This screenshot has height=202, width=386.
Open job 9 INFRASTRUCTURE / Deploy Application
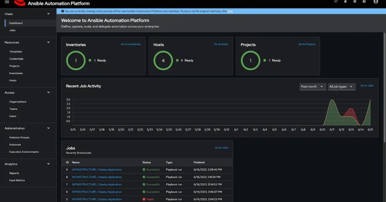(97, 170)
